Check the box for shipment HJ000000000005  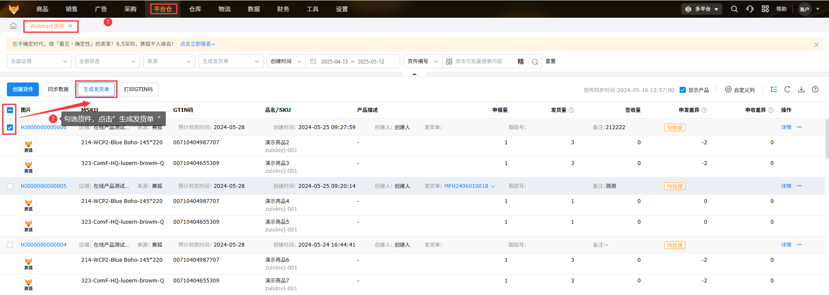10,186
